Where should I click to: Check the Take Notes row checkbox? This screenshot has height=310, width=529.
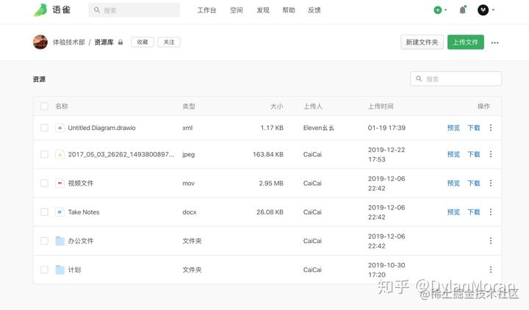tap(44, 212)
